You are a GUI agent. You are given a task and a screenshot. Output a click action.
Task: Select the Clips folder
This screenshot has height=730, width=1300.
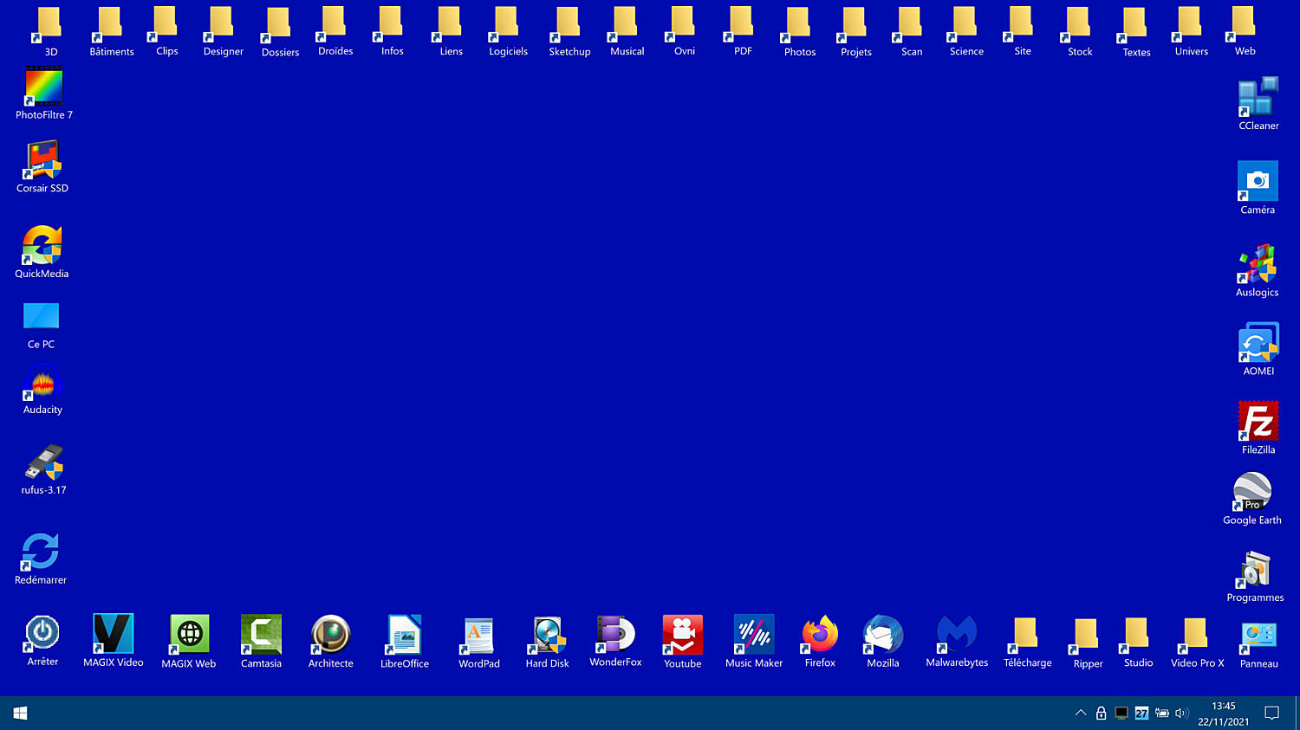point(165,24)
